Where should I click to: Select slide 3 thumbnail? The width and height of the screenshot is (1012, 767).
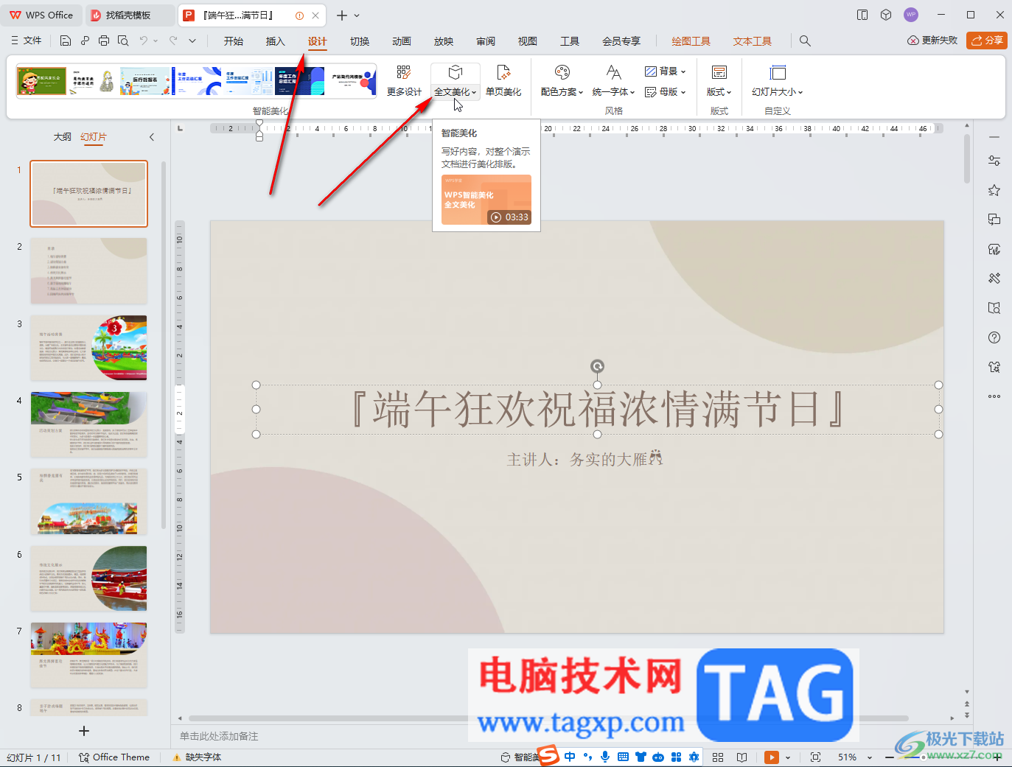(89, 347)
